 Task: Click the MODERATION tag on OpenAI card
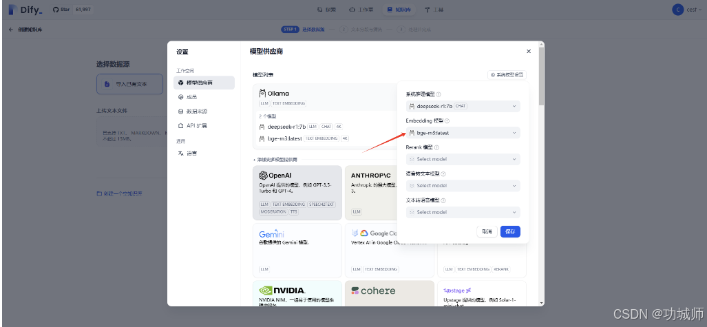tap(273, 211)
